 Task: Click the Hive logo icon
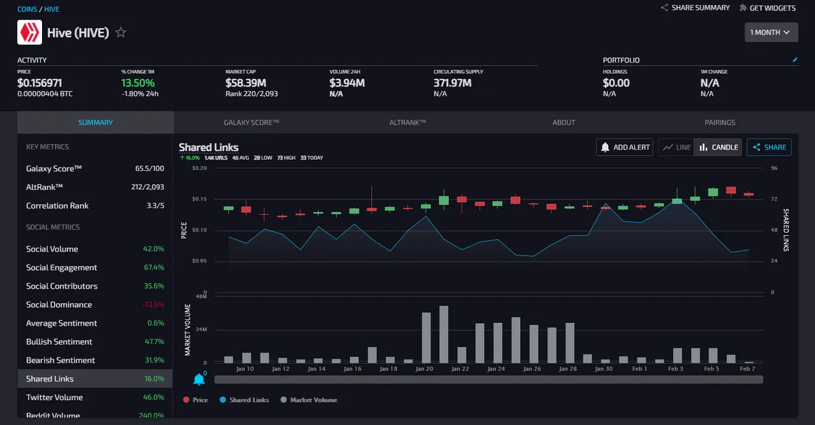(29, 32)
